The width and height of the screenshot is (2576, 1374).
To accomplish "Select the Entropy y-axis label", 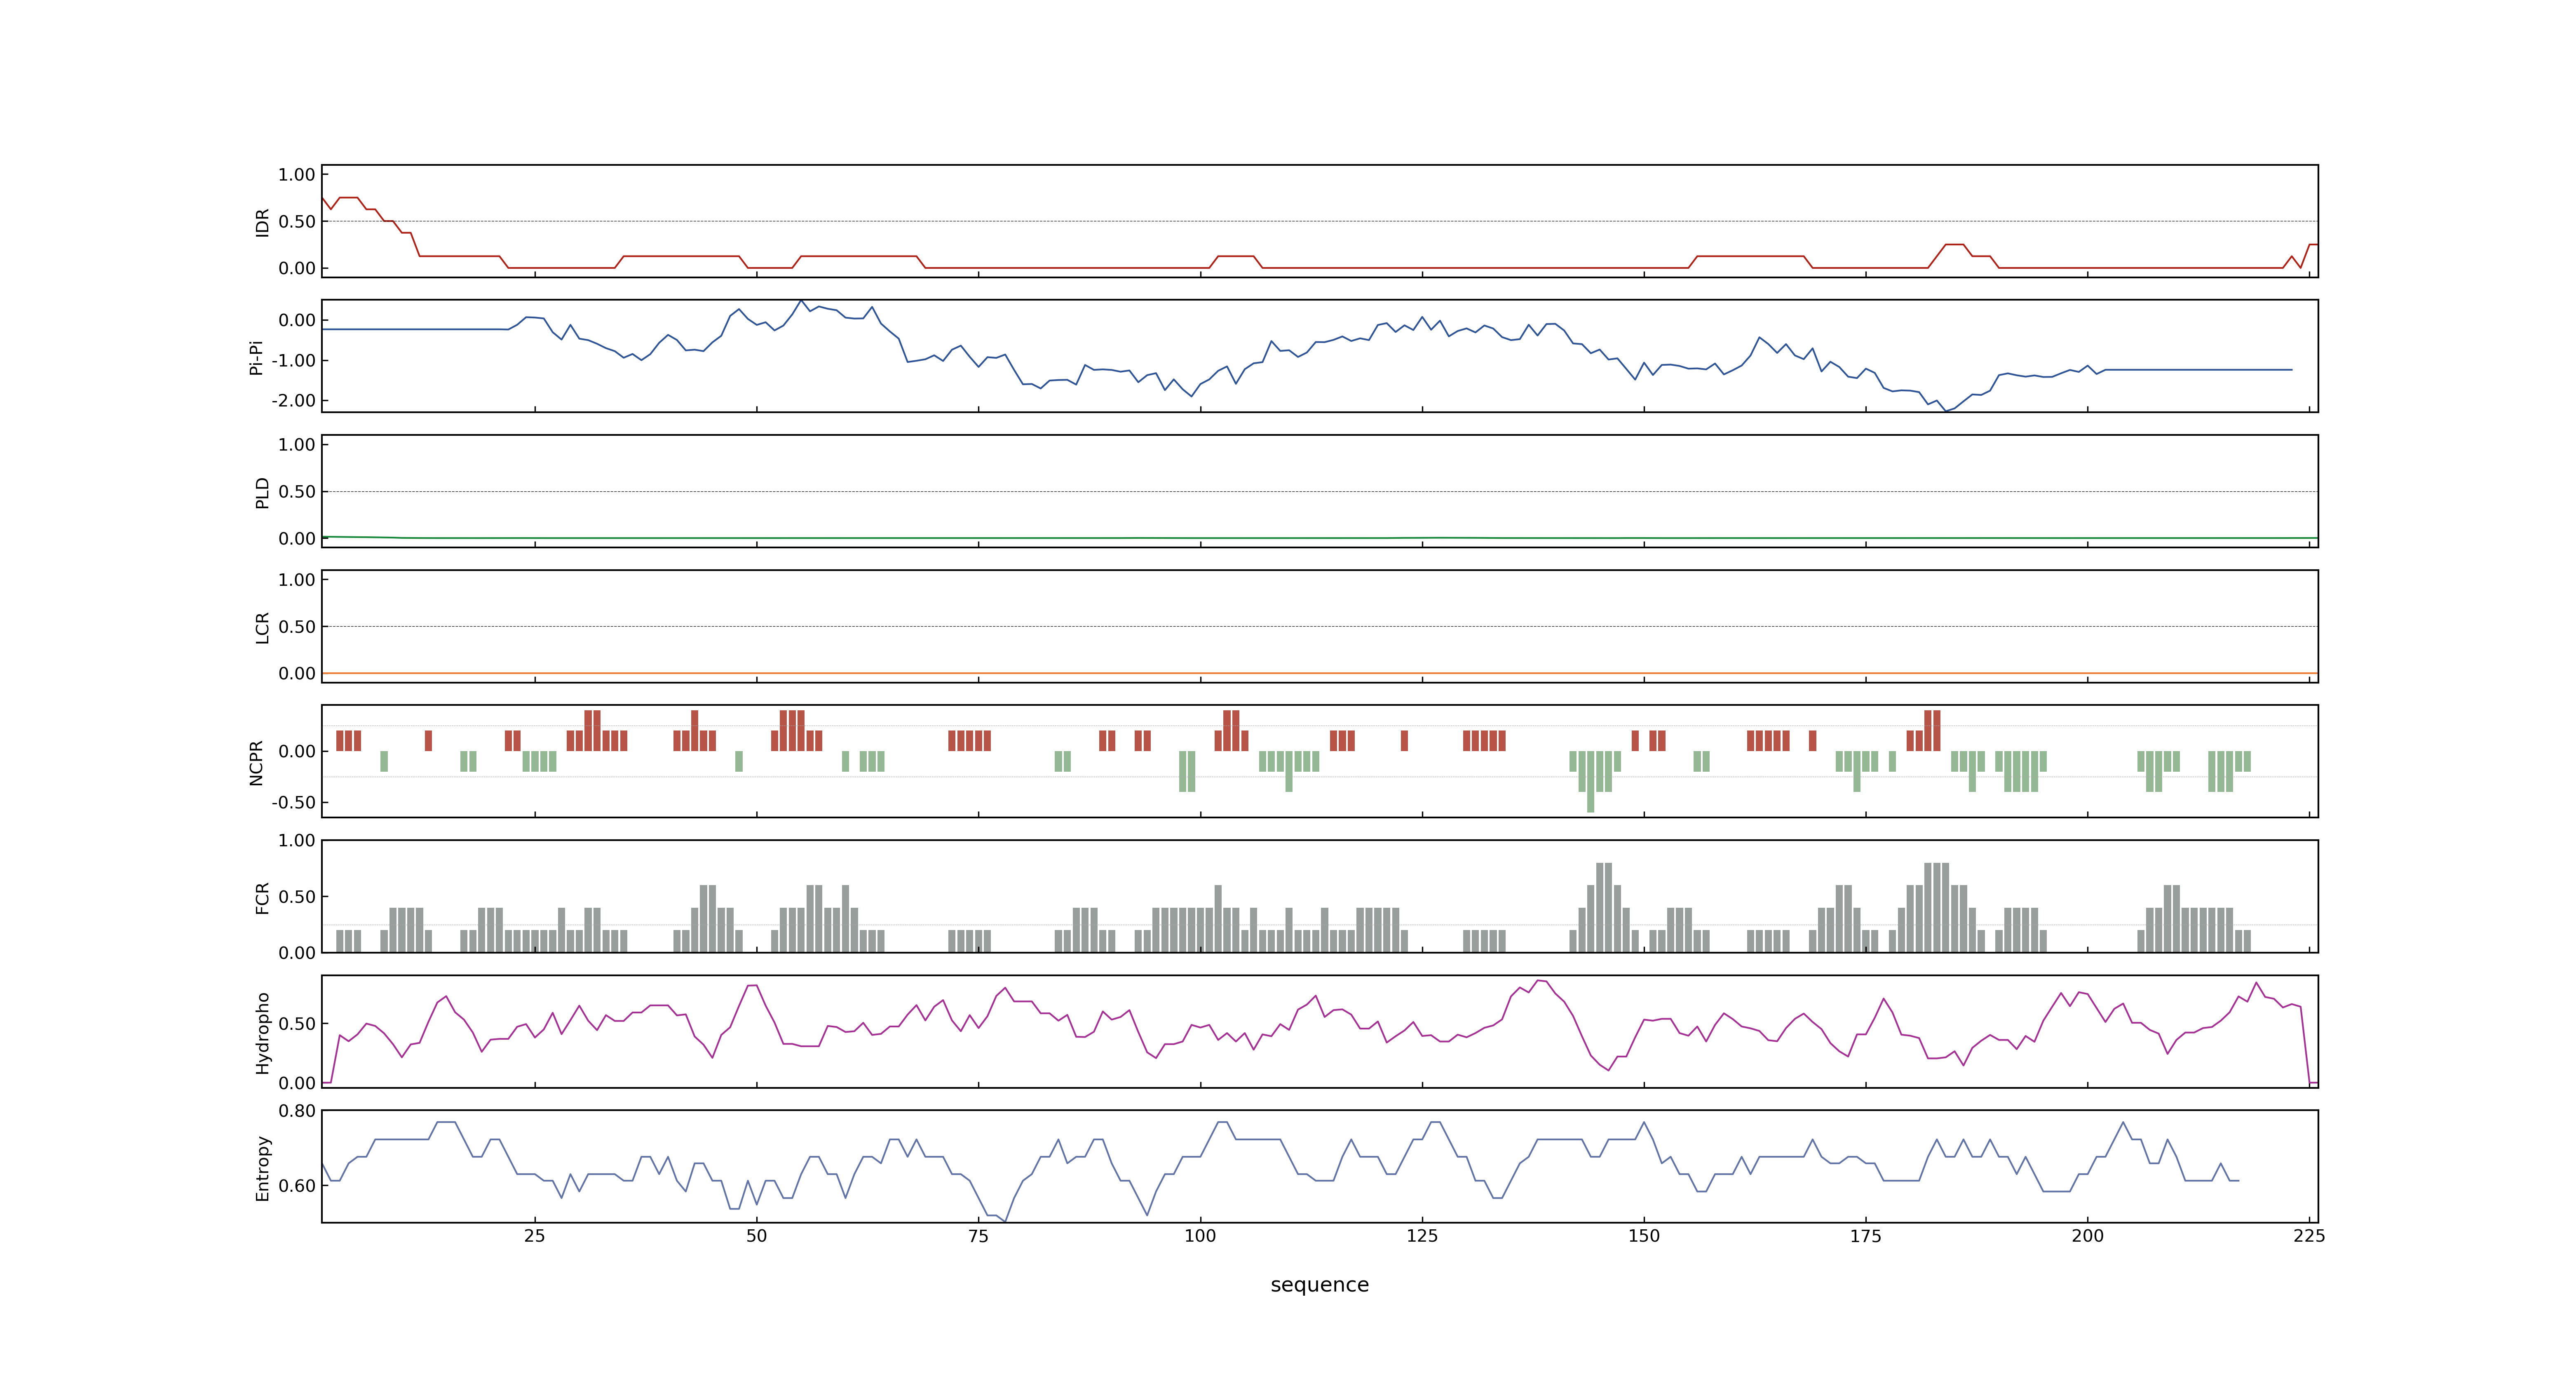I will coord(262,1167).
